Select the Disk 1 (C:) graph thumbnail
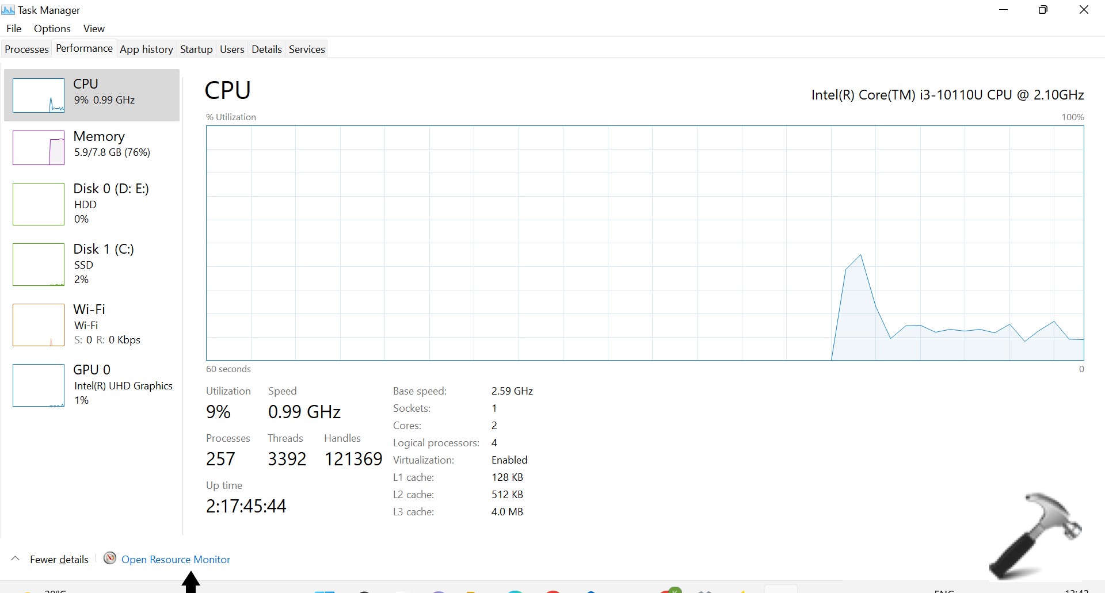The image size is (1105, 593). 39,265
